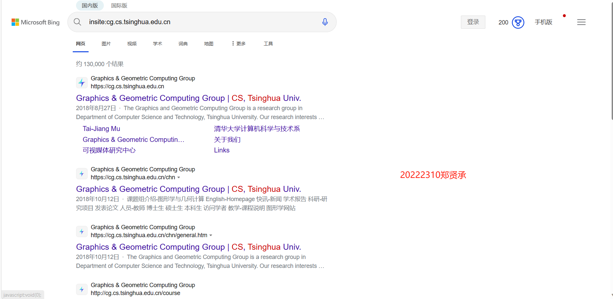Click the 约 130,000 个结果 count text
This screenshot has height=299, width=613.
click(x=100, y=64)
